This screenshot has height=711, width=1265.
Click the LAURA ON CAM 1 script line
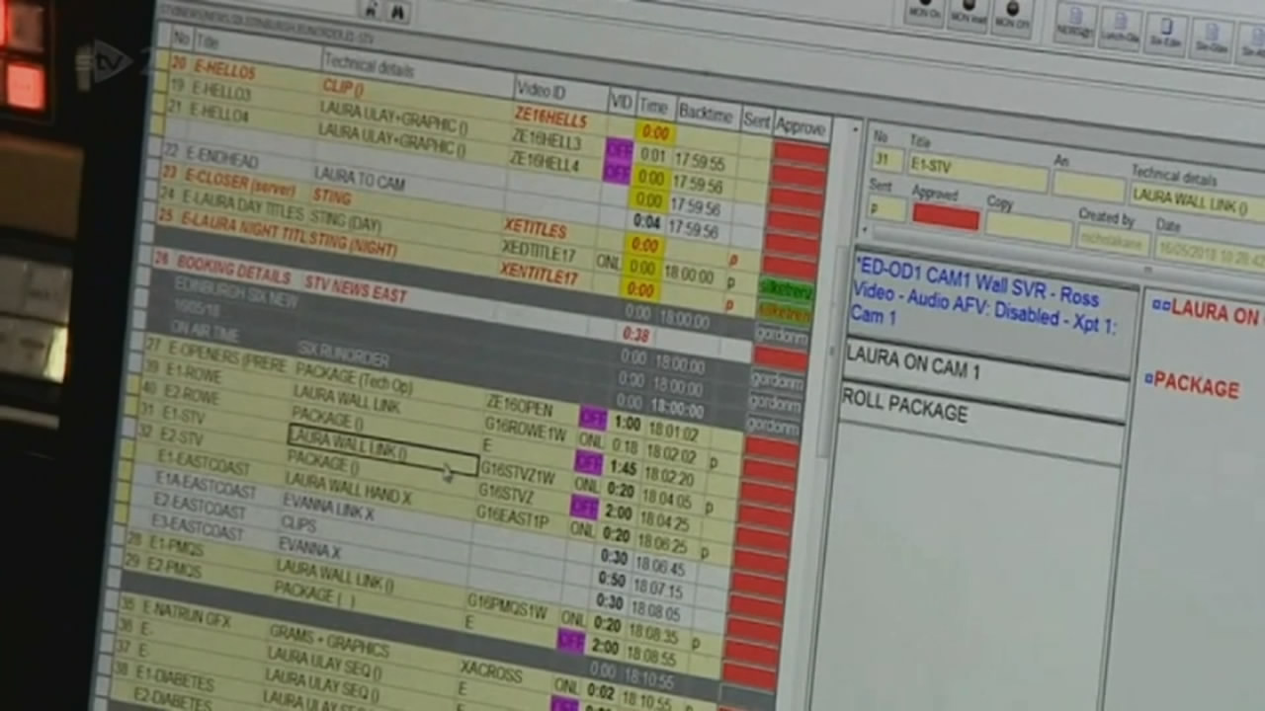pos(913,362)
